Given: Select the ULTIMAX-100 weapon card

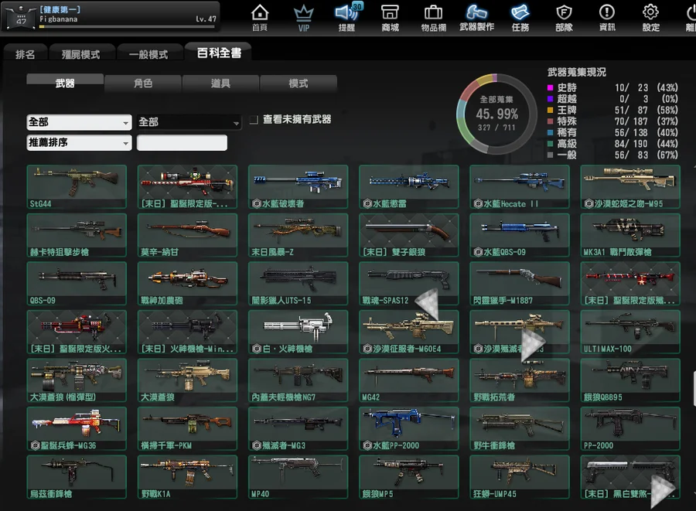Looking at the screenshot, I should [x=630, y=332].
